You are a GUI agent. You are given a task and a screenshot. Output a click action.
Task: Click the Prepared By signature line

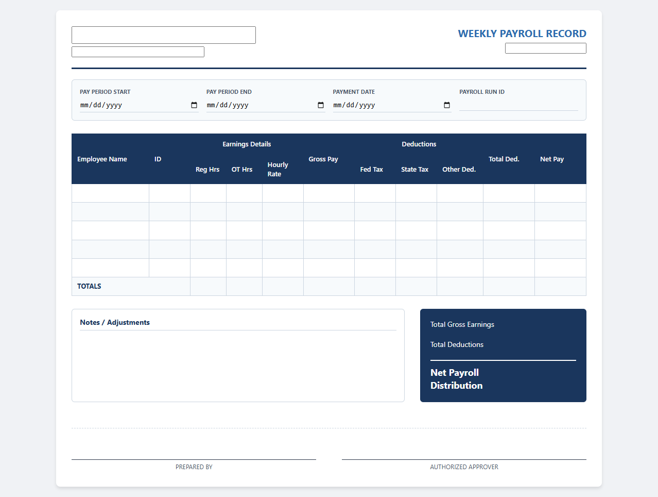tap(194, 459)
